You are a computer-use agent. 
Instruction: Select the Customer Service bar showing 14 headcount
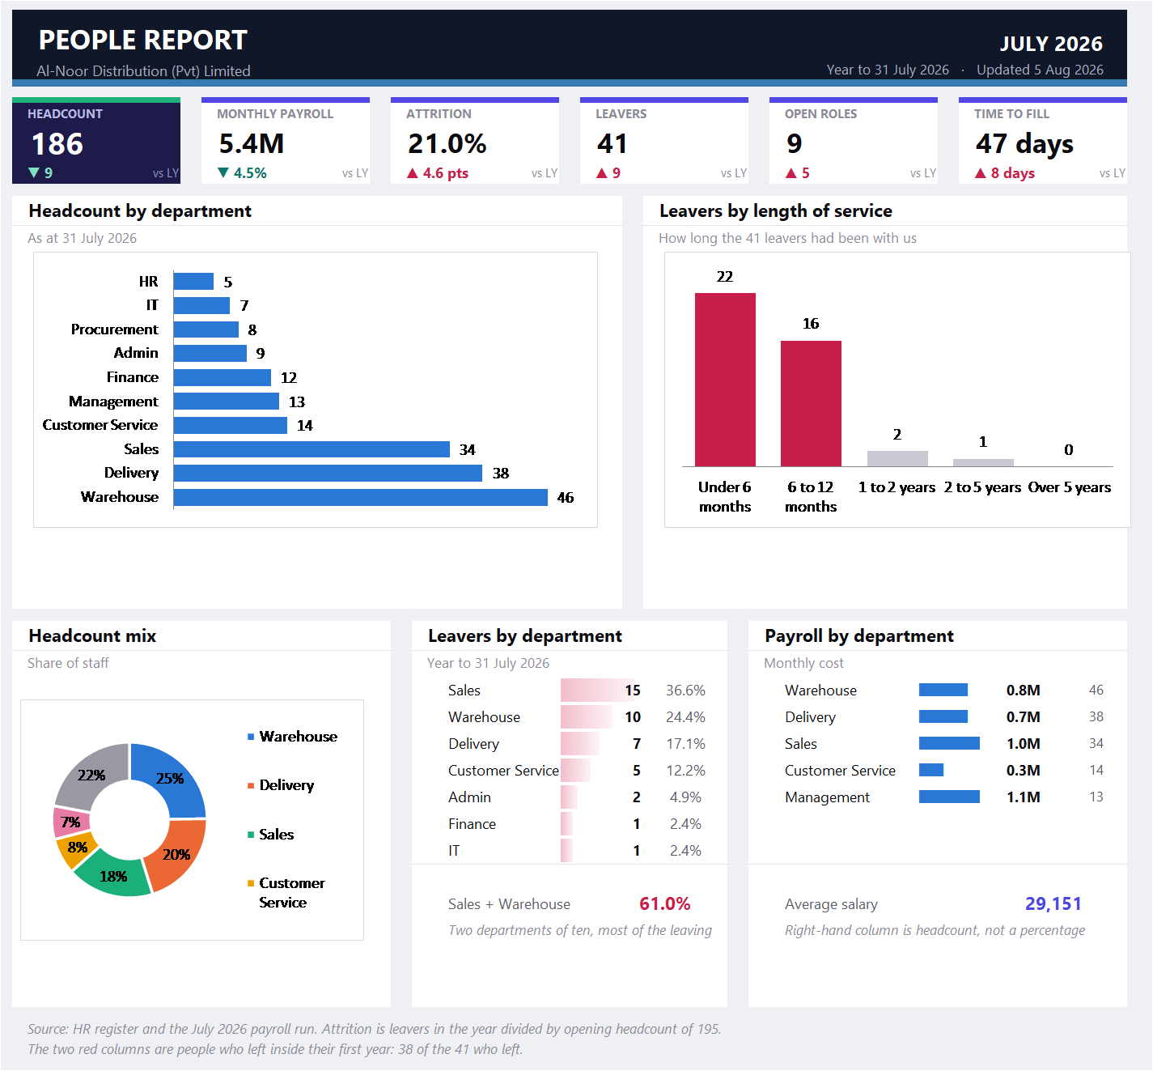[x=231, y=425]
